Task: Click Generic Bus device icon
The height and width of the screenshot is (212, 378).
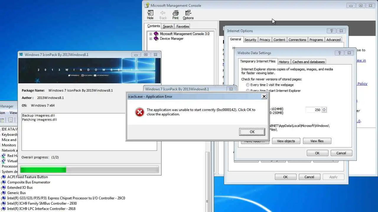Action: (4, 193)
